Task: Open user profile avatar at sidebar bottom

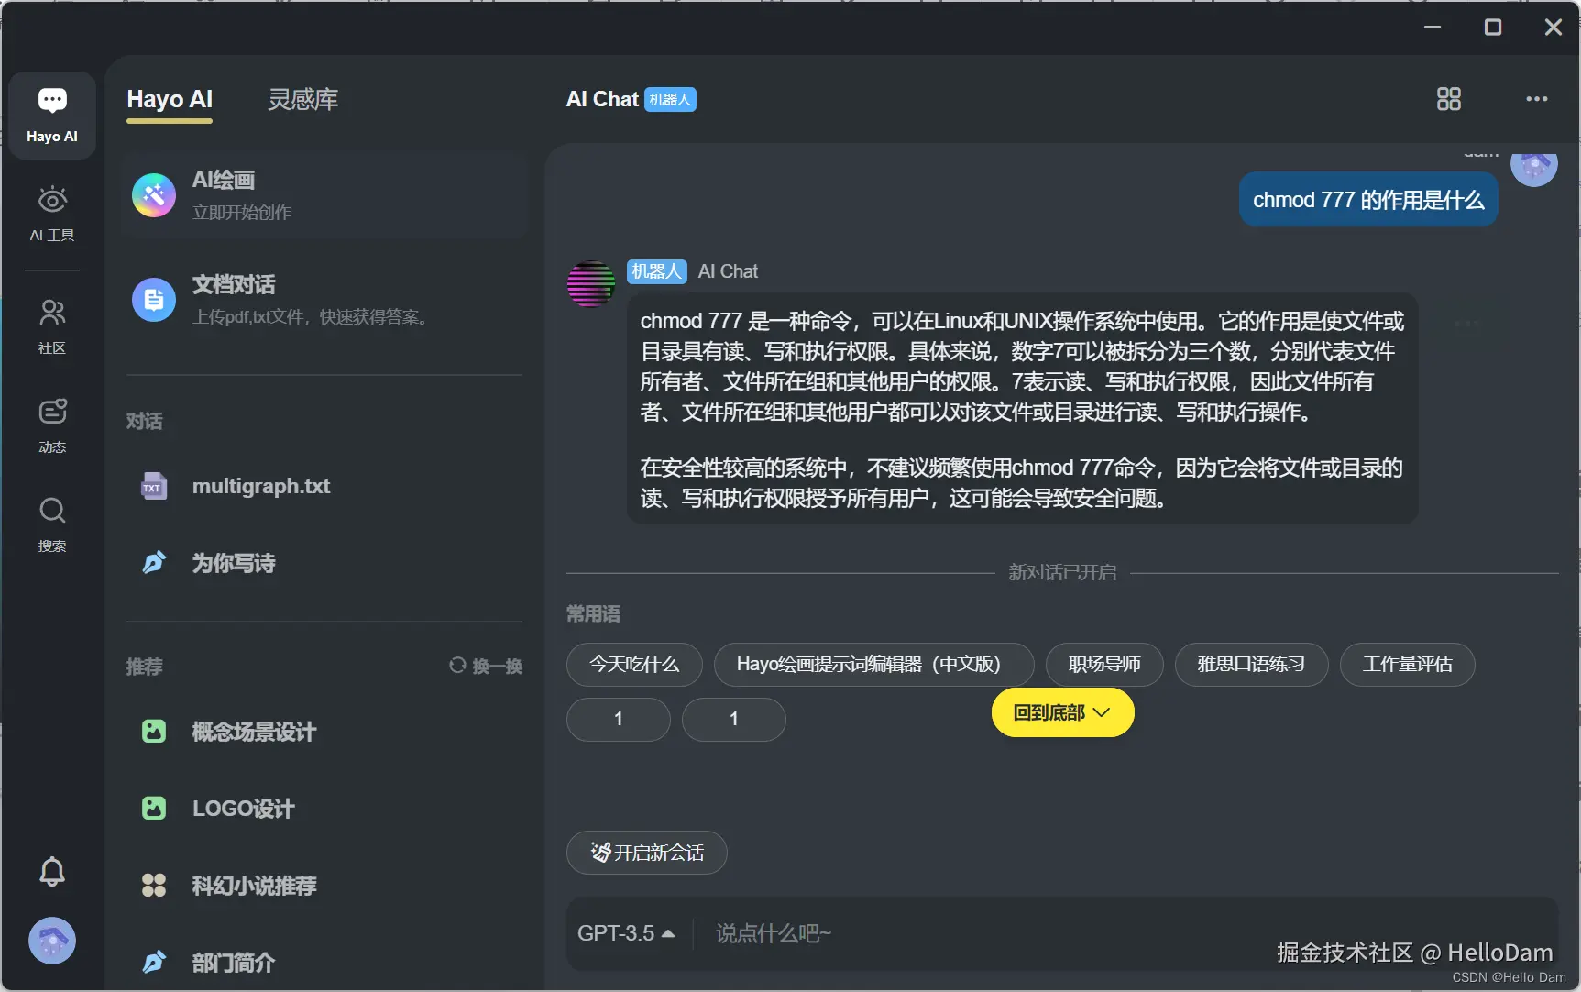Action: tap(52, 941)
